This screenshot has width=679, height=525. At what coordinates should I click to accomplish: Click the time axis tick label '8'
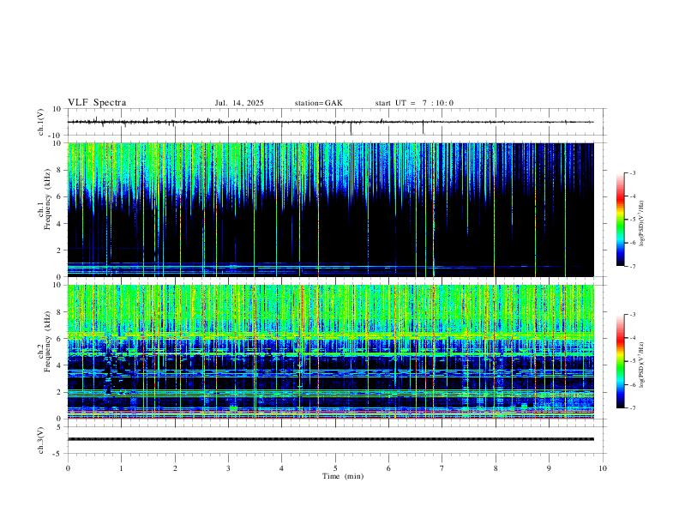coord(496,468)
